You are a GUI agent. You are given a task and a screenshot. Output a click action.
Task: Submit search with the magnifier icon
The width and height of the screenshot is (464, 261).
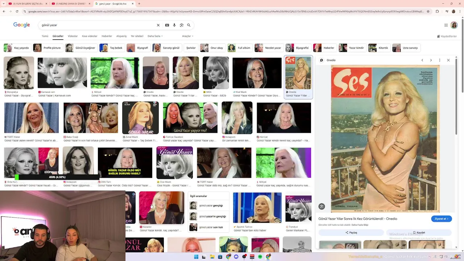point(189,25)
